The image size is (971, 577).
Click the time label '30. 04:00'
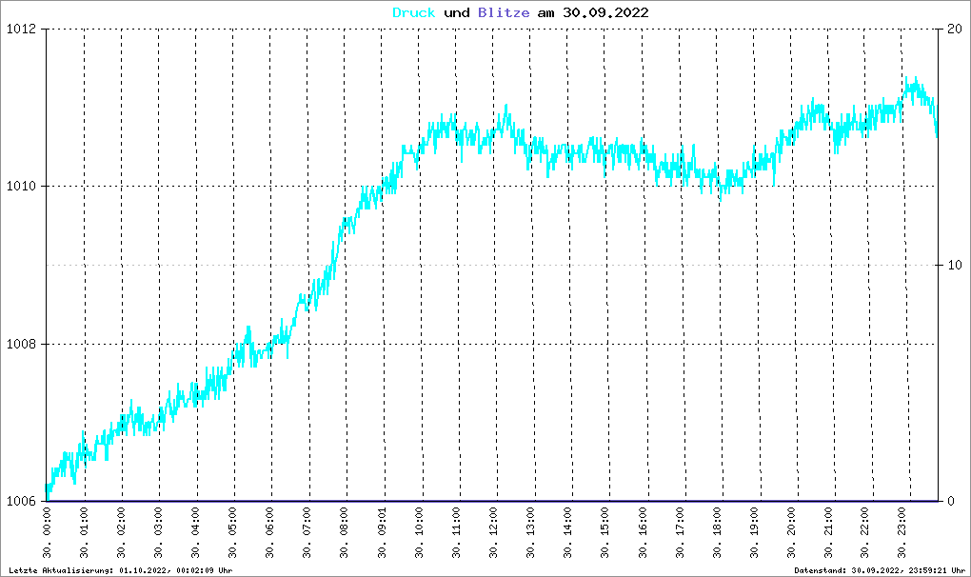(196, 533)
